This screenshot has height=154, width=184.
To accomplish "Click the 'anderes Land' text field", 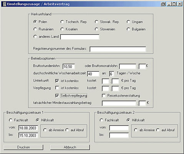I will (80, 37).
